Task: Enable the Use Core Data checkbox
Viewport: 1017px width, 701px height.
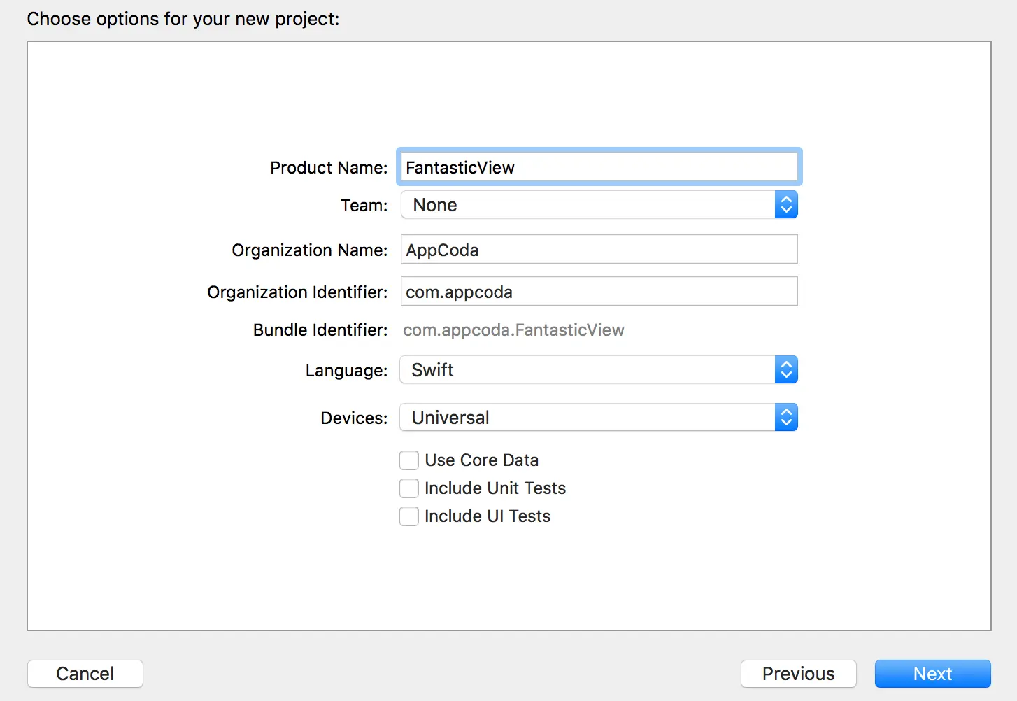Action: click(409, 460)
